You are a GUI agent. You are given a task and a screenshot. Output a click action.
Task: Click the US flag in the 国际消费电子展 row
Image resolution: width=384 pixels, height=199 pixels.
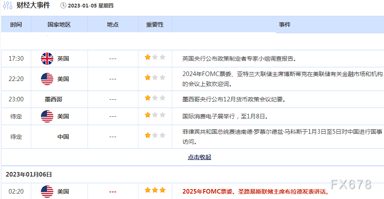(47, 116)
